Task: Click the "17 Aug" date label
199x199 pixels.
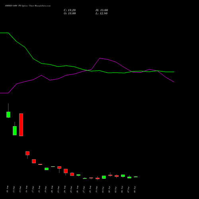Action: (33, 189)
